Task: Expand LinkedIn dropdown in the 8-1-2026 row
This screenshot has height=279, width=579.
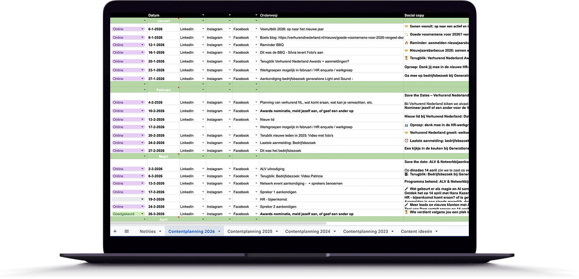Action: point(203,37)
